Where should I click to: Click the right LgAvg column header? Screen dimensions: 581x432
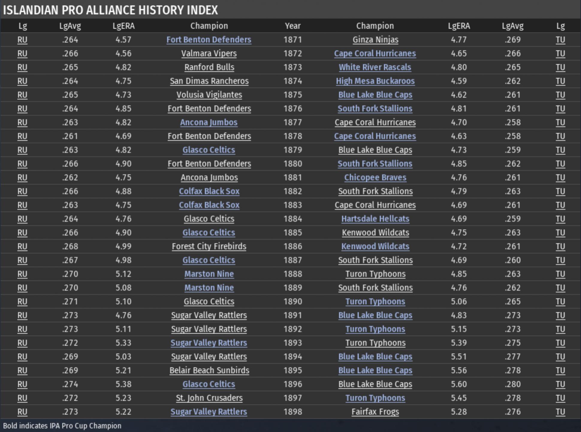(x=512, y=26)
